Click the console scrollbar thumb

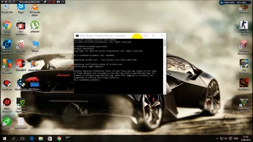pos(164,44)
